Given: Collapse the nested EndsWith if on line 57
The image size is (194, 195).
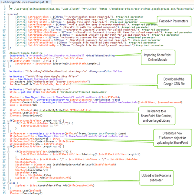Looking at the screenshot, I should click(7, 152).
